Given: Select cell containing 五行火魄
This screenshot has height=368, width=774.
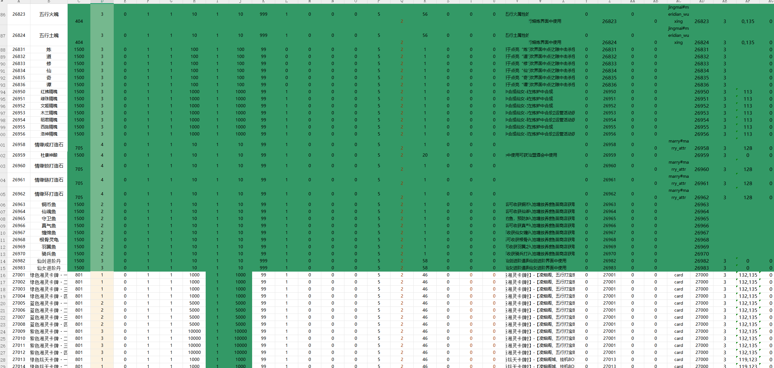Looking at the screenshot, I should click(x=49, y=14).
